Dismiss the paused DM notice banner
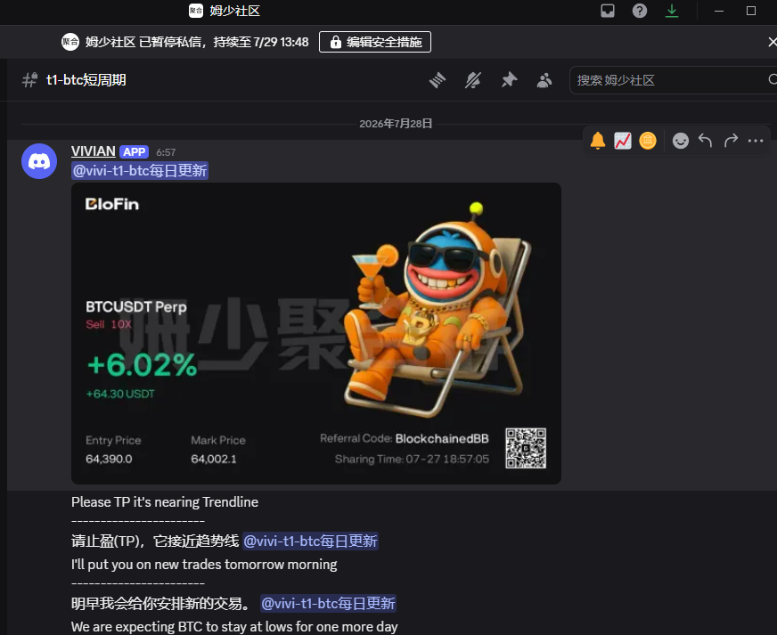Screen dimensions: 777x635 pyautogui.click(x=772, y=42)
